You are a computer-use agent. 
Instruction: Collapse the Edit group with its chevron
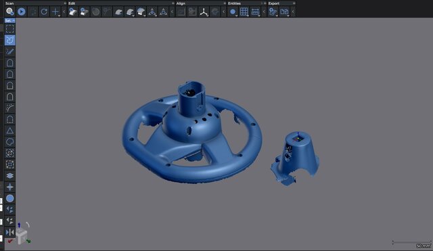(x=172, y=12)
